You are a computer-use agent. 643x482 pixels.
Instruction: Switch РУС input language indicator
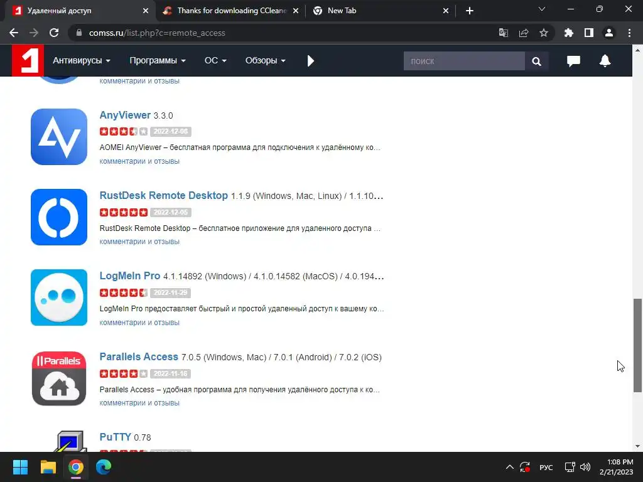point(546,467)
